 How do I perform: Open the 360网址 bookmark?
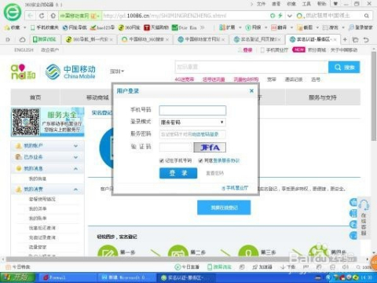pyautogui.click(x=130, y=28)
